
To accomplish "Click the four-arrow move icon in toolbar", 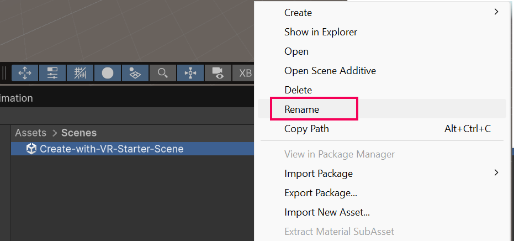I will (x=24, y=73).
